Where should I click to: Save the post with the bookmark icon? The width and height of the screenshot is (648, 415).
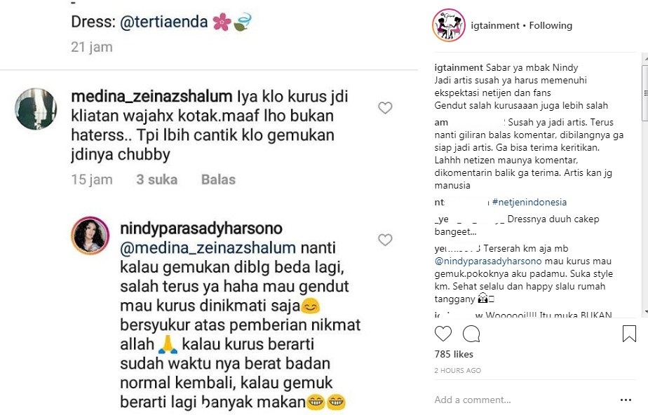[629, 334]
